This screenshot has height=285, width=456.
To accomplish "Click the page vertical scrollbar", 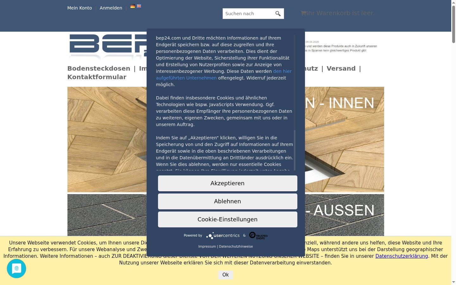I will pos(453,24).
